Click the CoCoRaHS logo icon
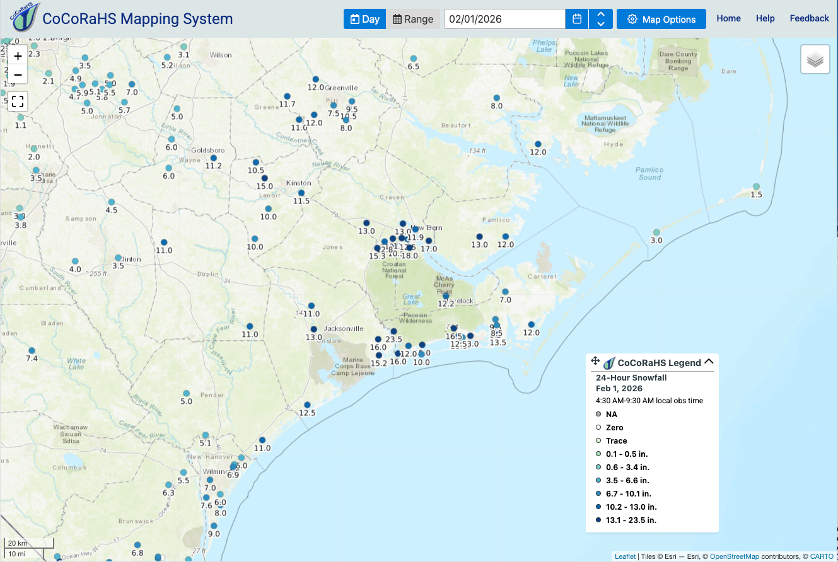The height and width of the screenshot is (562, 838). click(25, 18)
